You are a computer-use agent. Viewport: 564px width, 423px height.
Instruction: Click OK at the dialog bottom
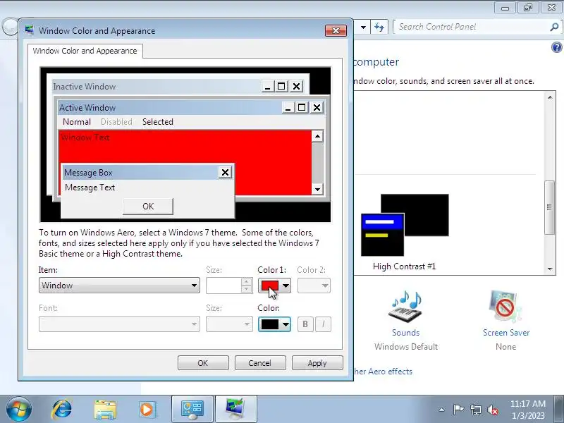(203, 363)
